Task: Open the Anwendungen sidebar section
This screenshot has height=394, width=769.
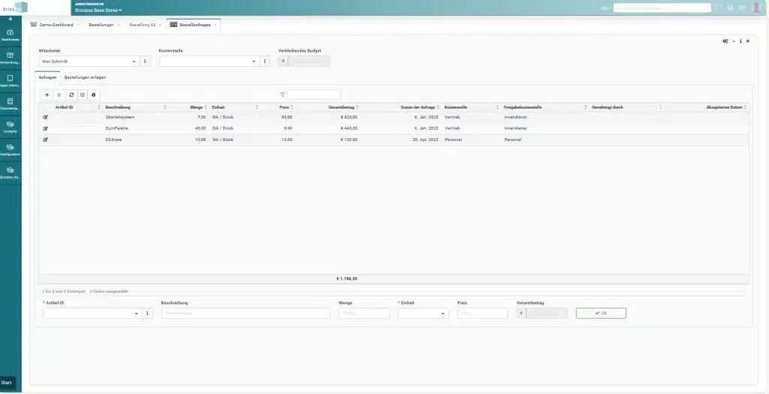Action: click(x=11, y=59)
